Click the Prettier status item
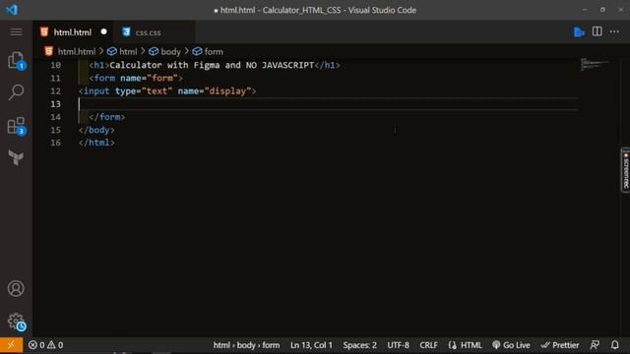This screenshot has width=630, height=354. [x=560, y=345]
